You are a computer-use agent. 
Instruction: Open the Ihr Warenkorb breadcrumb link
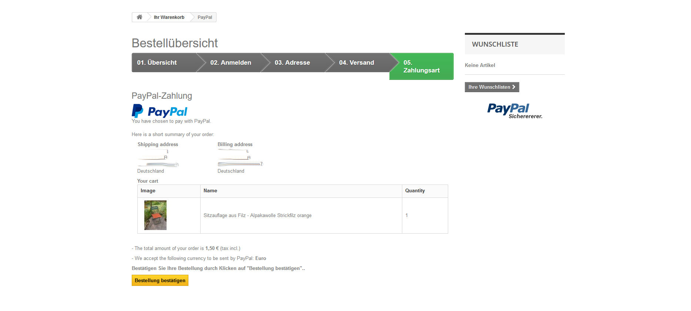169,17
